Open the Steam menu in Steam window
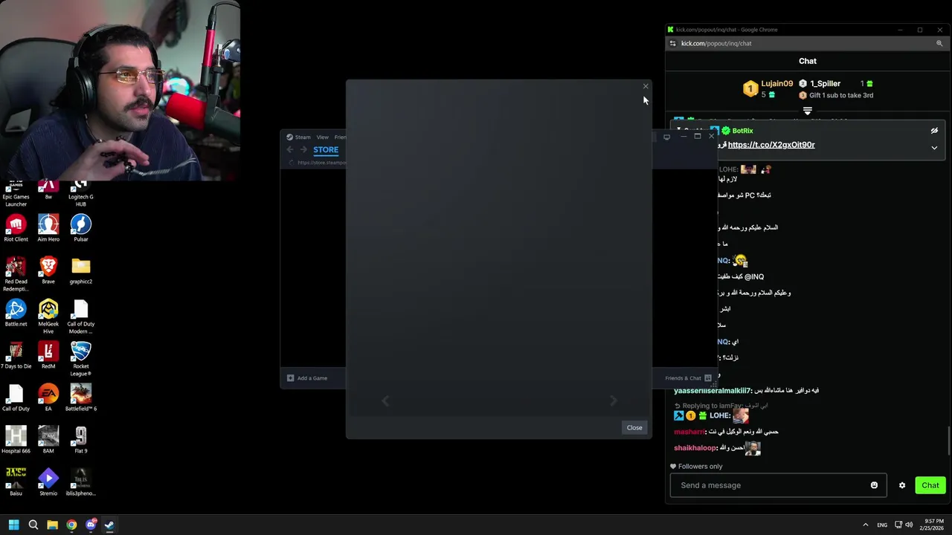952x535 pixels. pos(303,137)
